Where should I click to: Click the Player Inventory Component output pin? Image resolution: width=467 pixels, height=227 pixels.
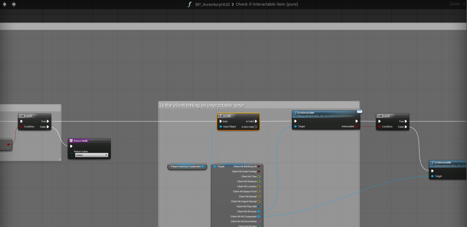click(x=203, y=167)
